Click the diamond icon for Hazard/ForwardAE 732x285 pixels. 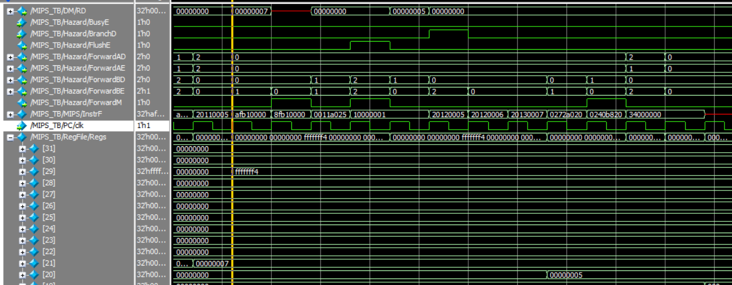click(x=22, y=69)
